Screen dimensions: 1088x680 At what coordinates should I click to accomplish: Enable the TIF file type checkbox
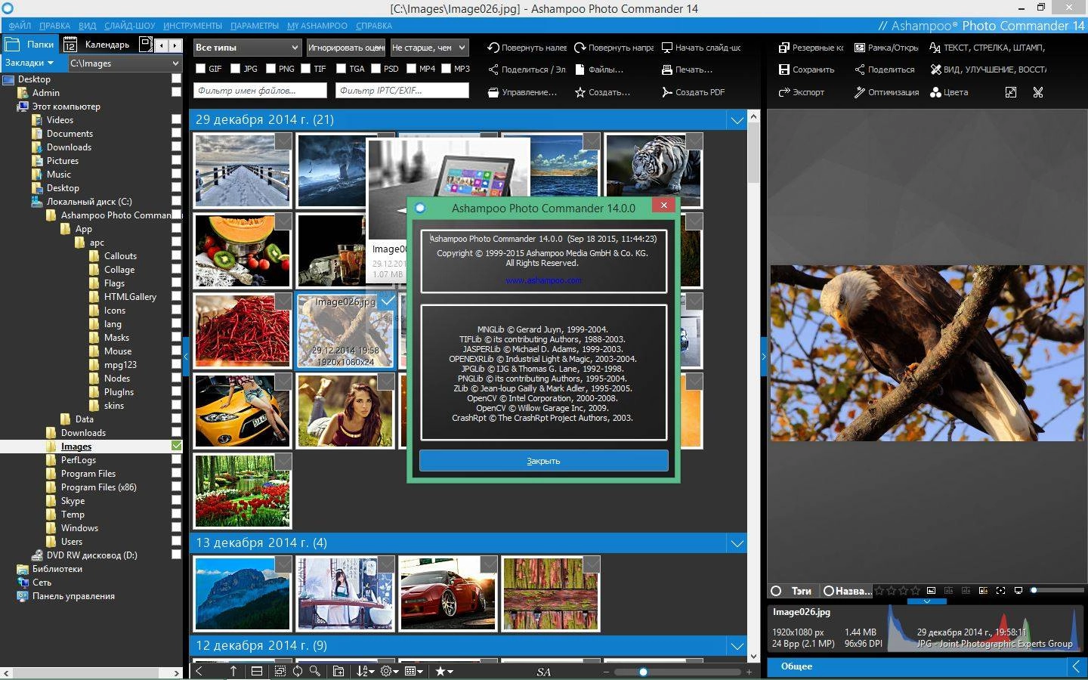[x=306, y=69]
